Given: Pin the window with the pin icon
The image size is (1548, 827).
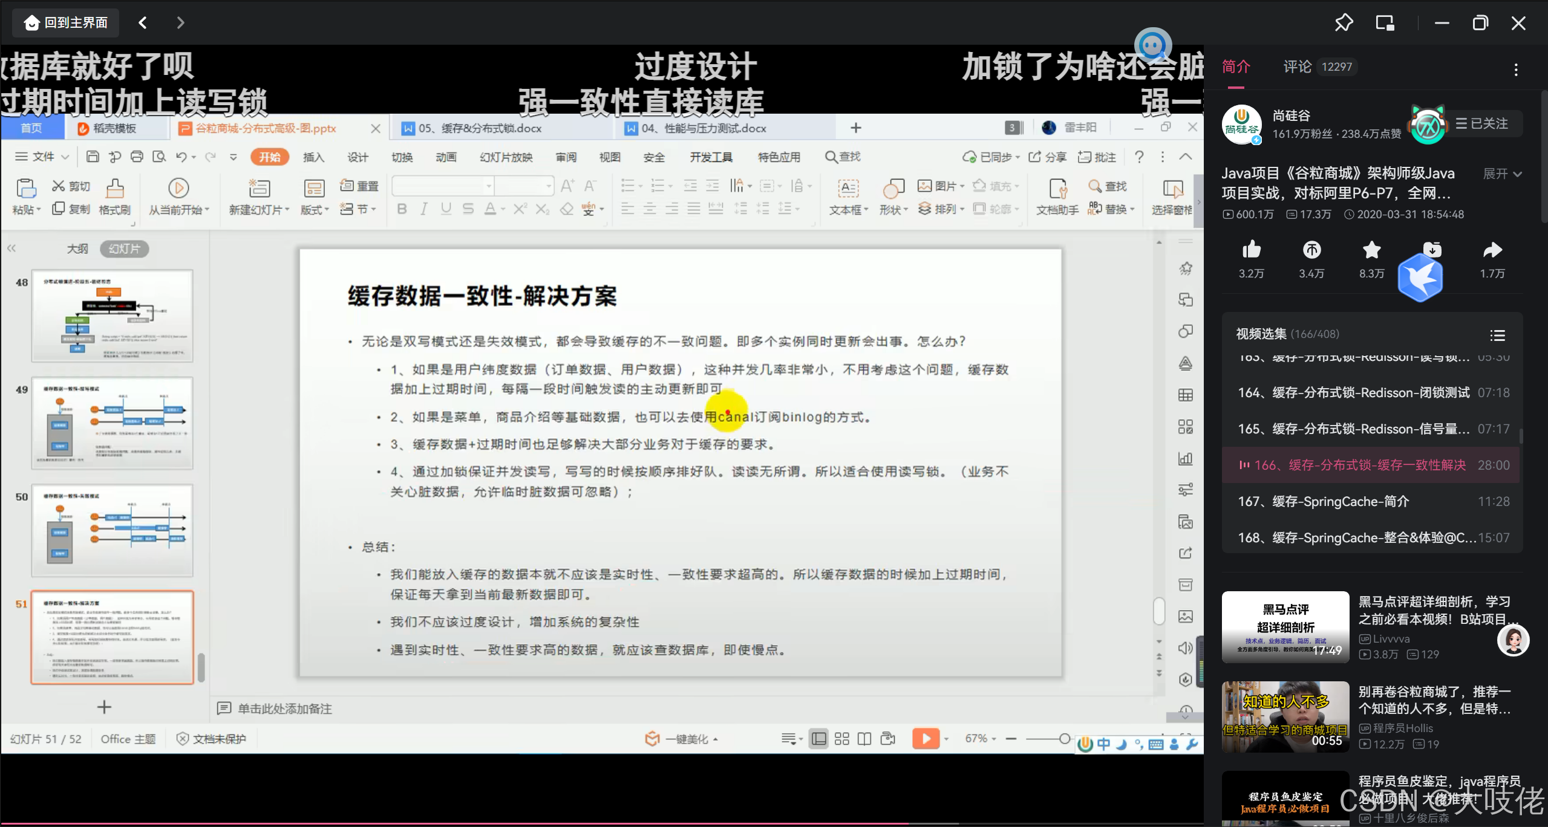Looking at the screenshot, I should (1344, 23).
